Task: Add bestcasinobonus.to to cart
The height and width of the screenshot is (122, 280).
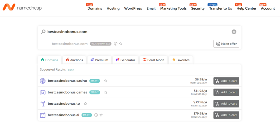Action: tap(226, 104)
